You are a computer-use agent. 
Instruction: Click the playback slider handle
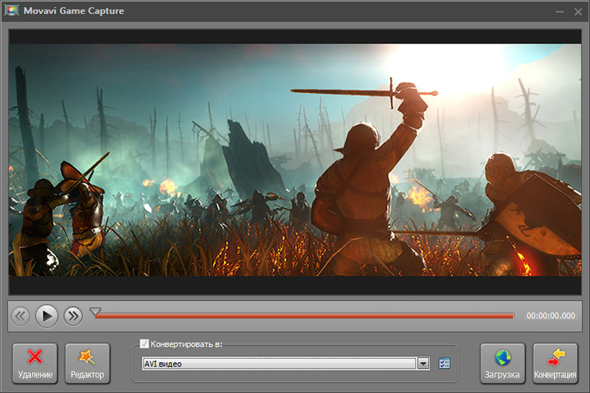point(94,313)
